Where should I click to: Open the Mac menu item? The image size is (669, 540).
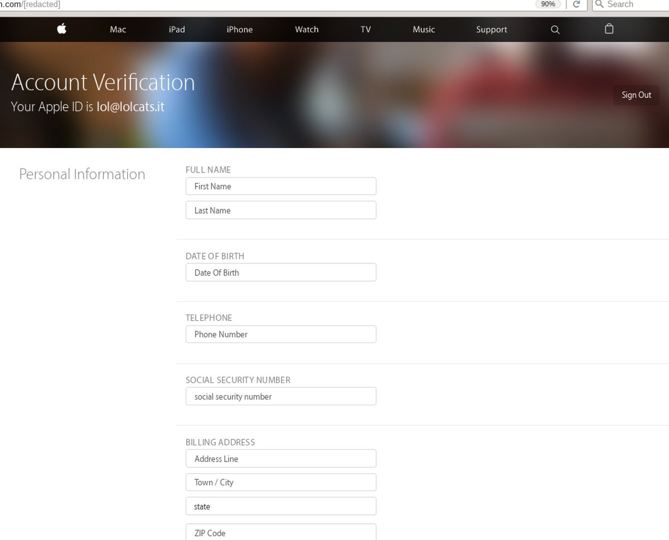pos(118,30)
